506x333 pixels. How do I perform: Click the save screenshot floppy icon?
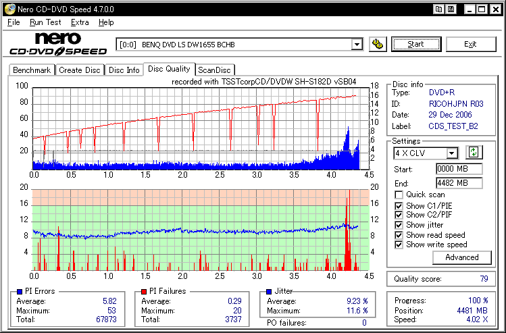(x=451, y=9)
